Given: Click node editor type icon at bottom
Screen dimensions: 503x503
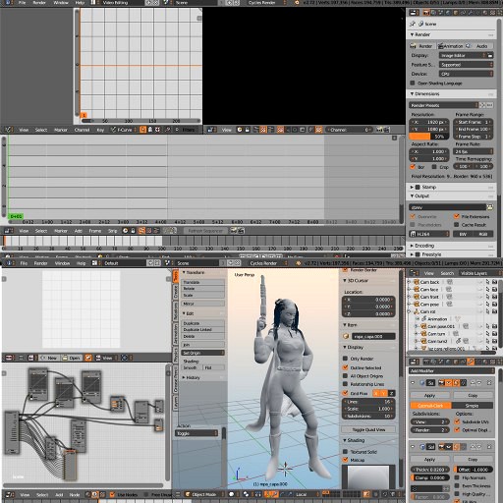Looking at the screenshot, I should 9,494.
